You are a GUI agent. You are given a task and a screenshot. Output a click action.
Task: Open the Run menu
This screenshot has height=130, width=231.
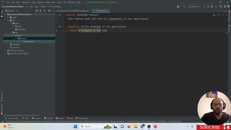coord(53,2)
